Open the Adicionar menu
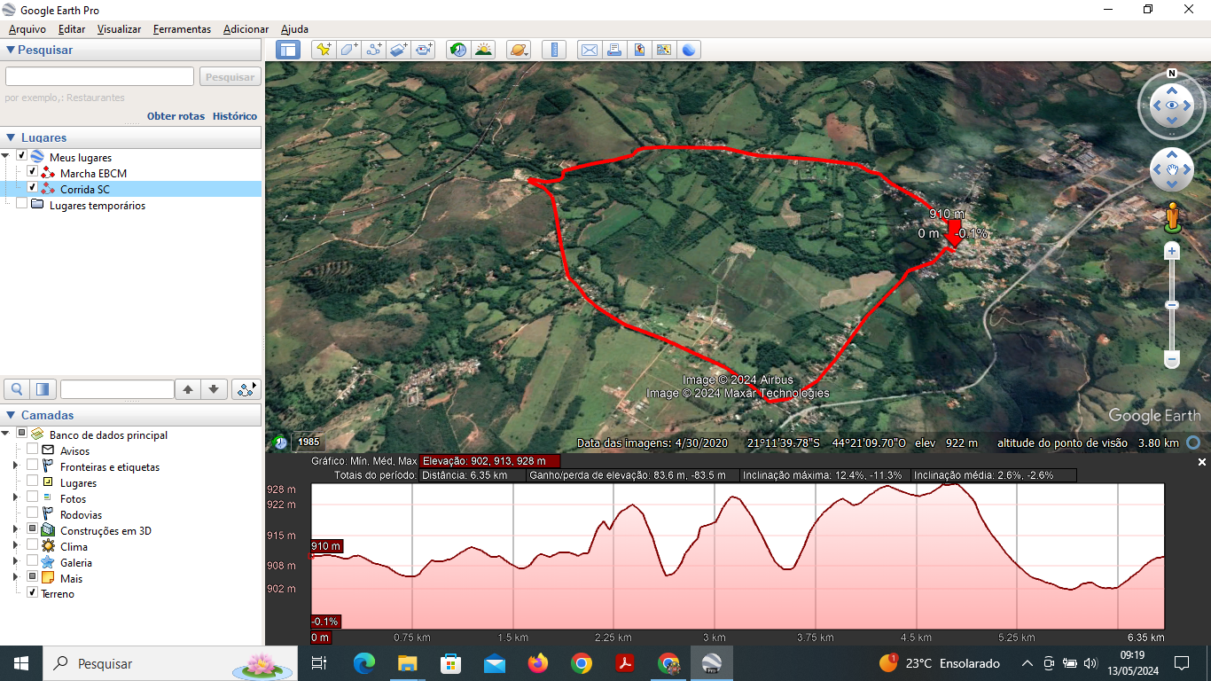Viewport: 1211px width, 681px height. pos(246,29)
